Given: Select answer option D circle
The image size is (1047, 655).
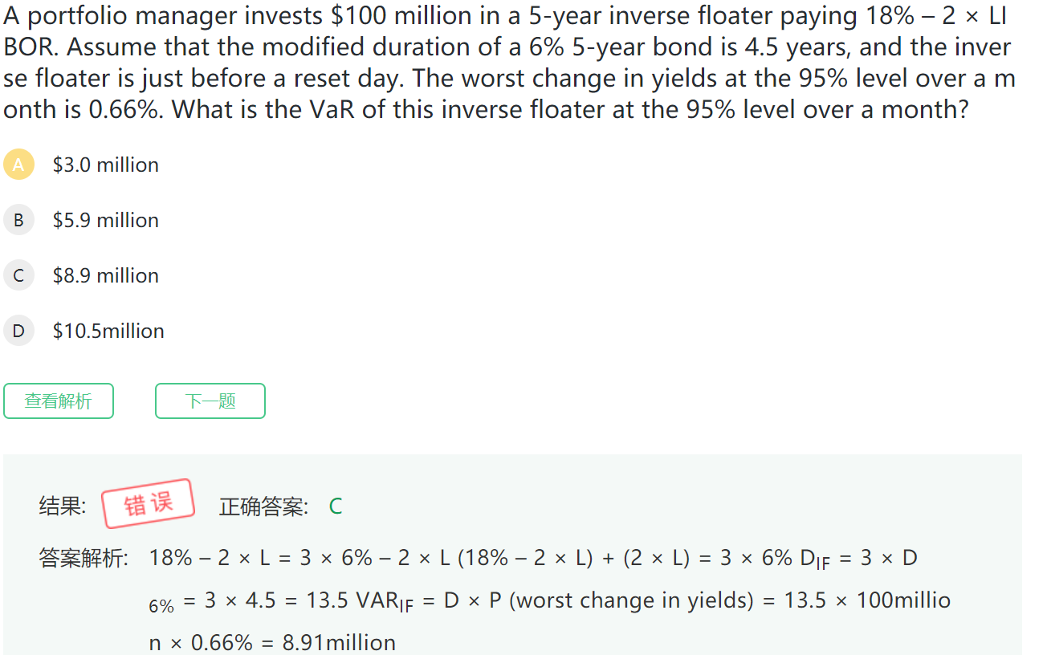Looking at the screenshot, I should point(18,331).
